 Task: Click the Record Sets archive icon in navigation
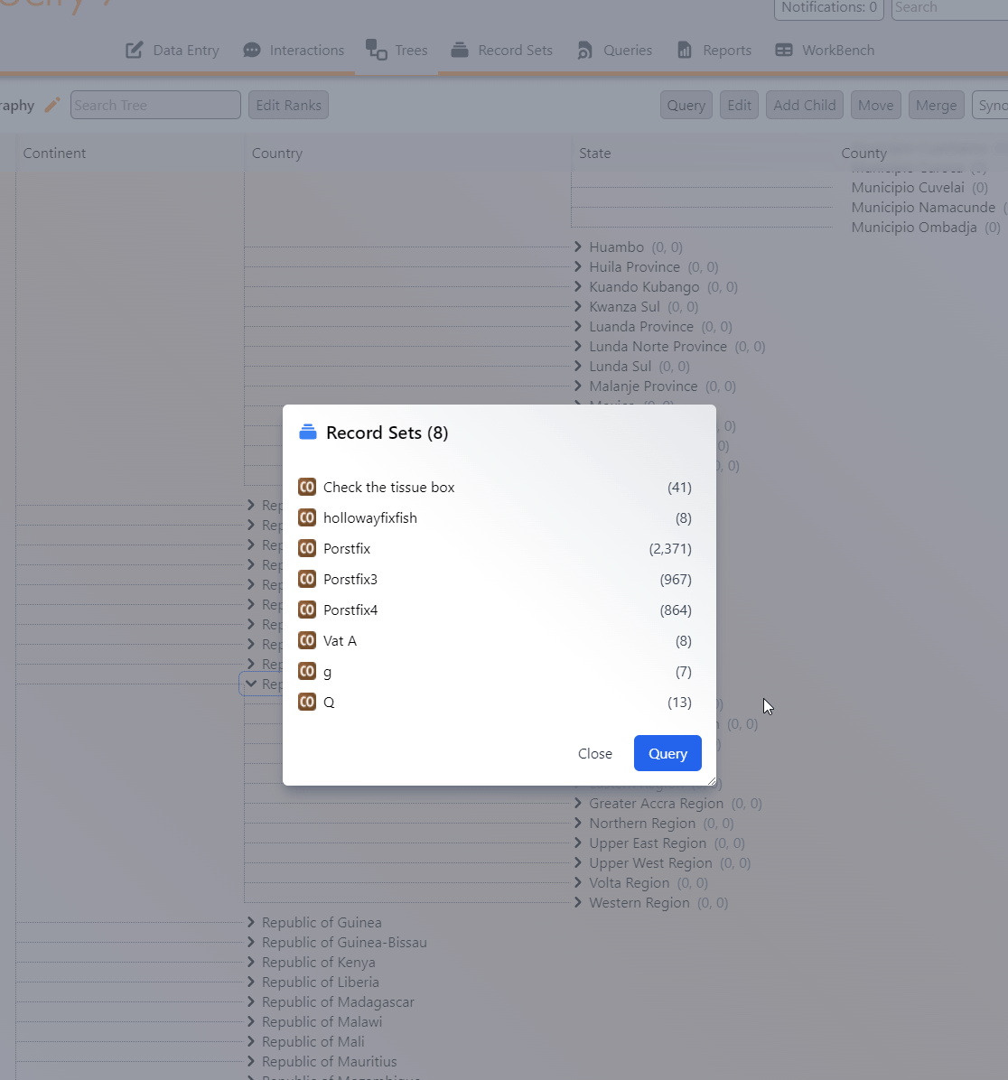click(x=459, y=50)
